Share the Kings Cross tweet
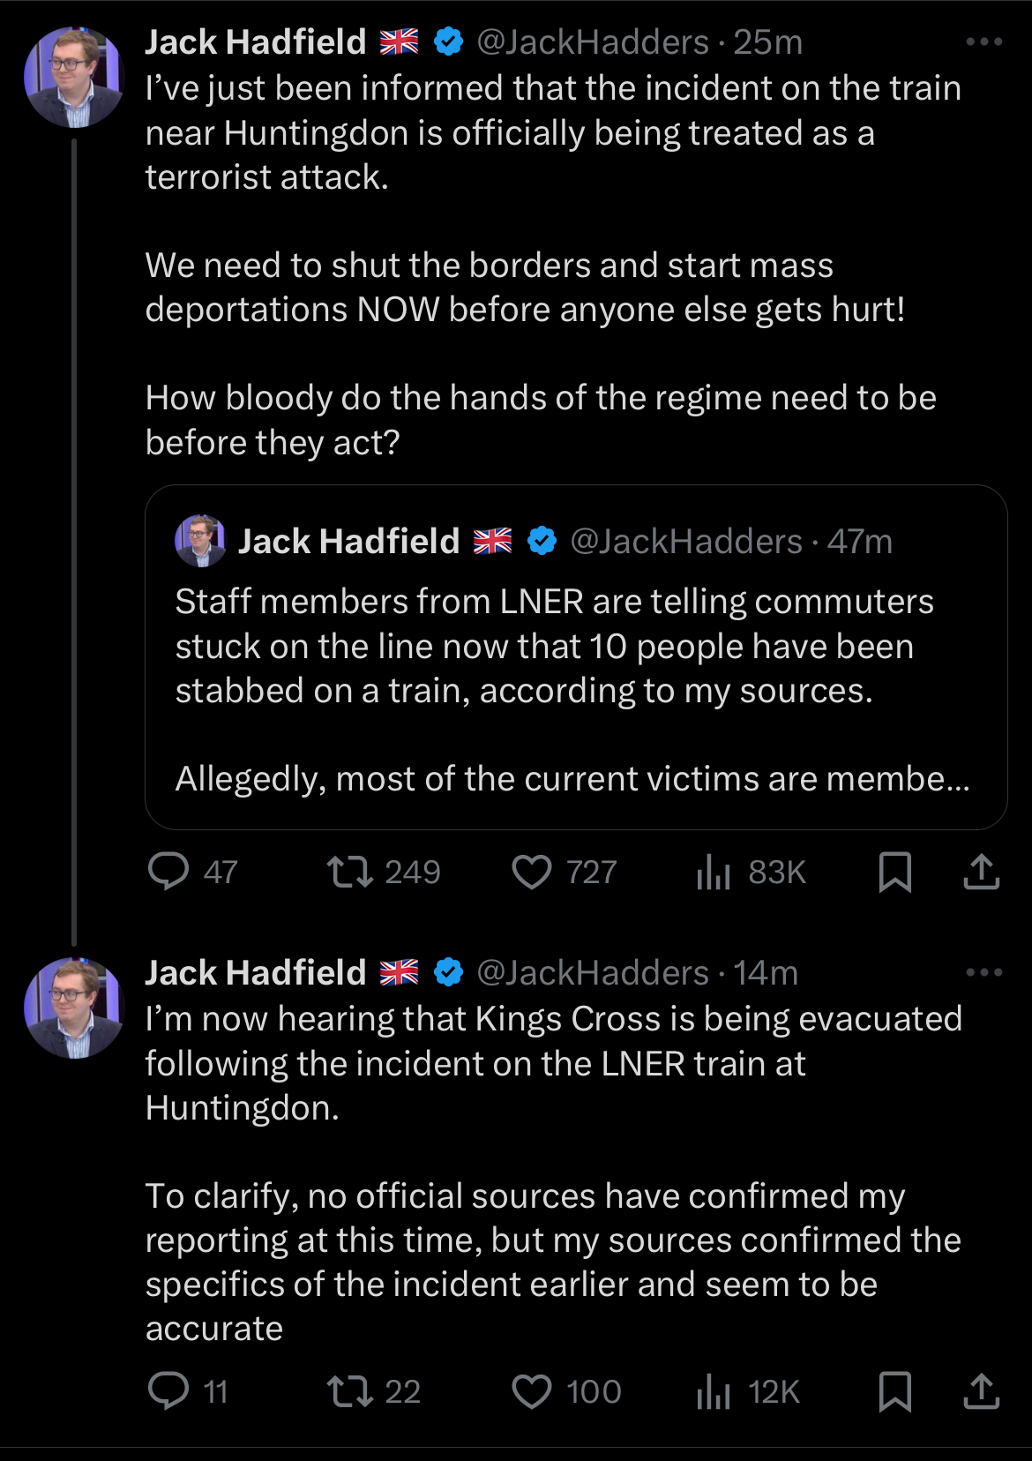The width and height of the screenshot is (1032, 1461). click(981, 1391)
